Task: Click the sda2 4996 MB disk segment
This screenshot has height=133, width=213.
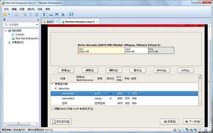Action: coord(136,50)
